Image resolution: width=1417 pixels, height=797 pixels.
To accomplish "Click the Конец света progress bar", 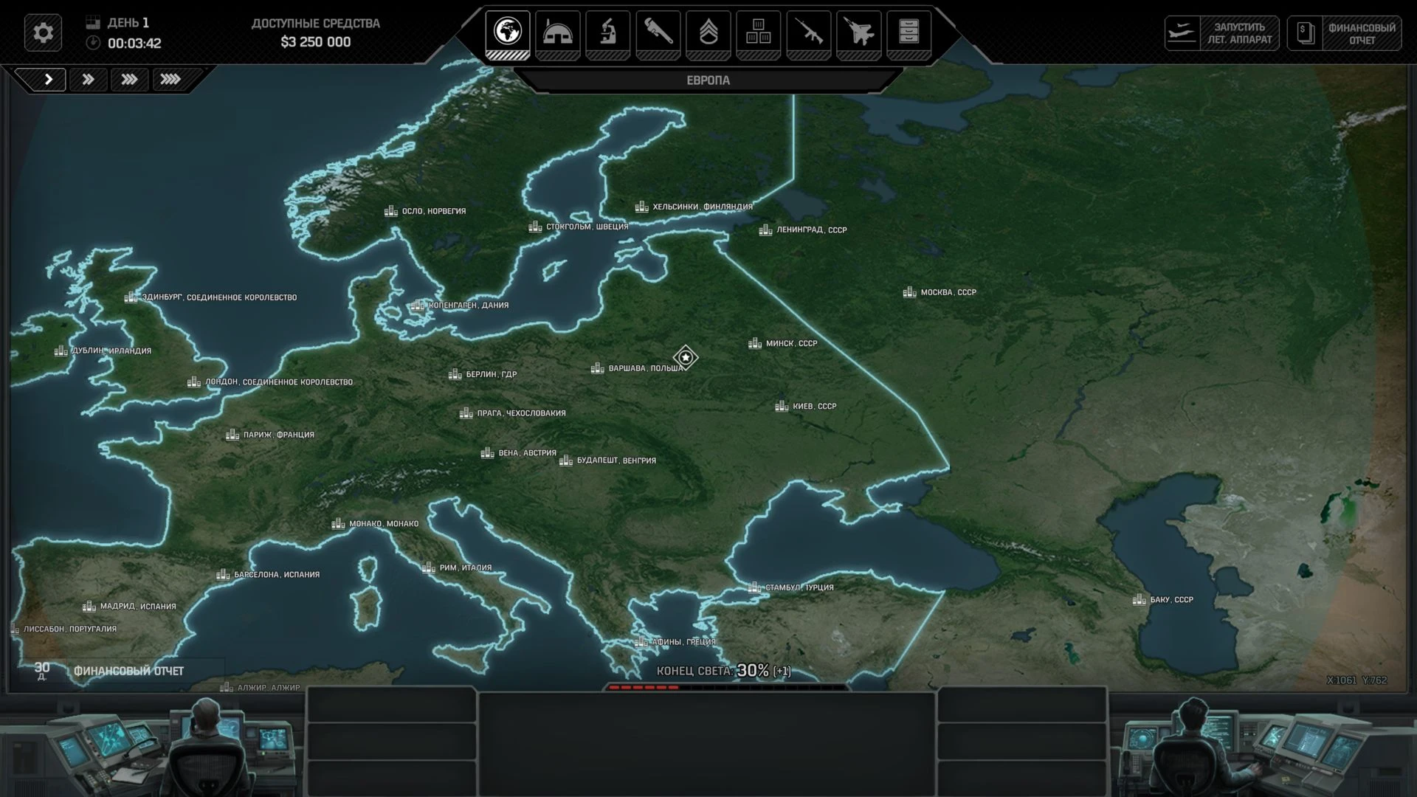I will tap(725, 687).
